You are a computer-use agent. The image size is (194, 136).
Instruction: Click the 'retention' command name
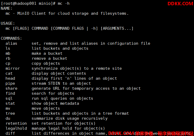coord(16,123)
